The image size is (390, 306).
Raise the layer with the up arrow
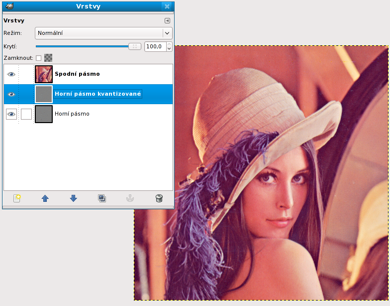tap(45, 198)
